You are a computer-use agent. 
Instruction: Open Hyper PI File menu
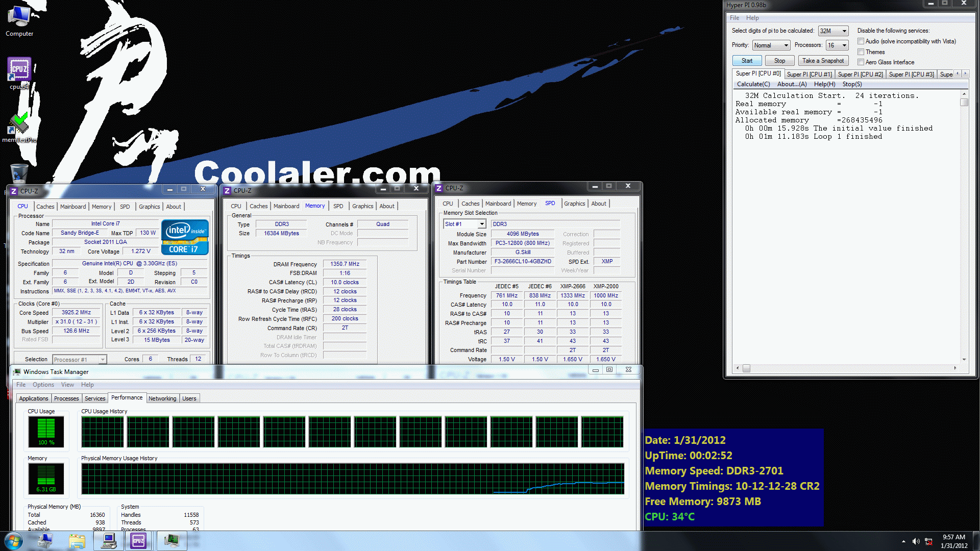pyautogui.click(x=734, y=18)
